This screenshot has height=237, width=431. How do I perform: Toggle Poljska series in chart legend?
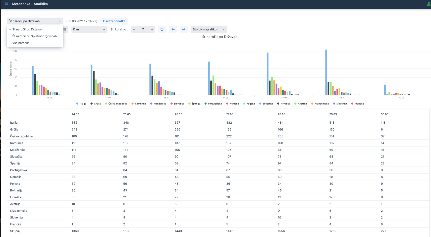pos(249,104)
